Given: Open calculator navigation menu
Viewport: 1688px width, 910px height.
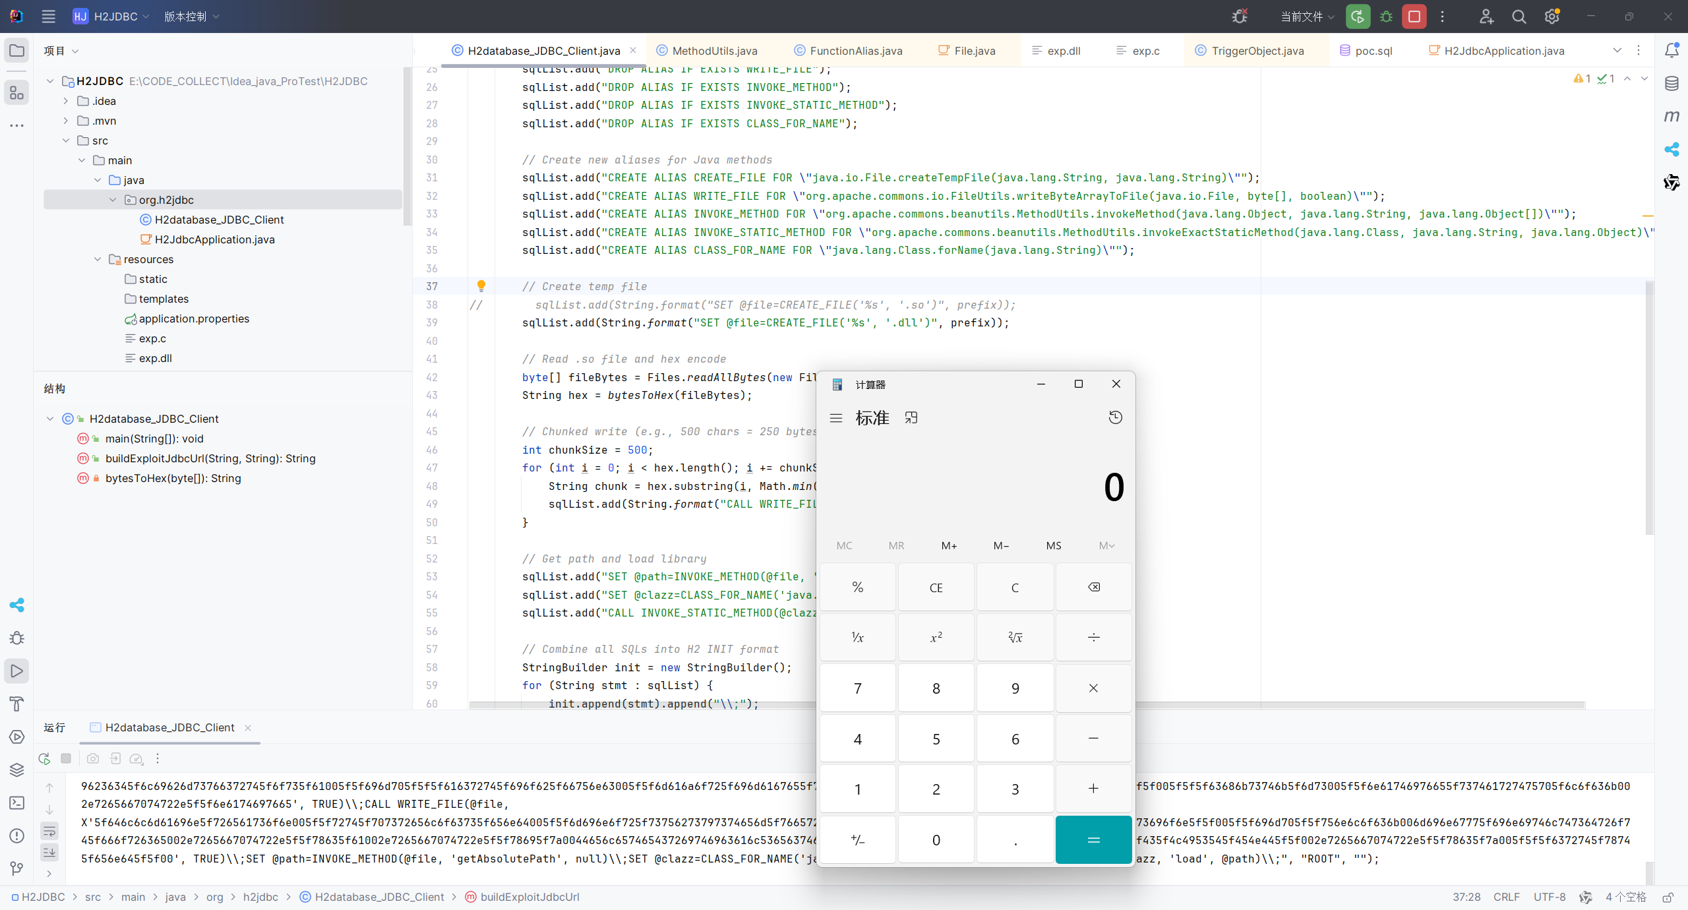Looking at the screenshot, I should pos(836,418).
